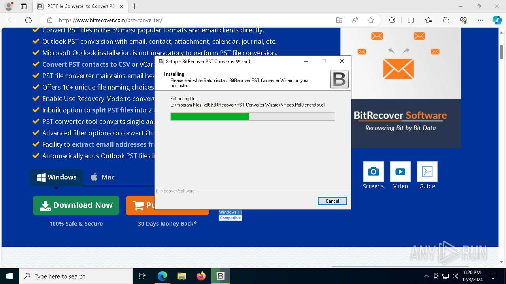Open the Edge tab actions menu icon

tap(24, 6)
